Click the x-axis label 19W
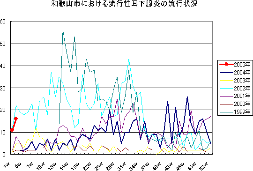The width and height of the screenshot is (253, 171). [x=76, y=166]
